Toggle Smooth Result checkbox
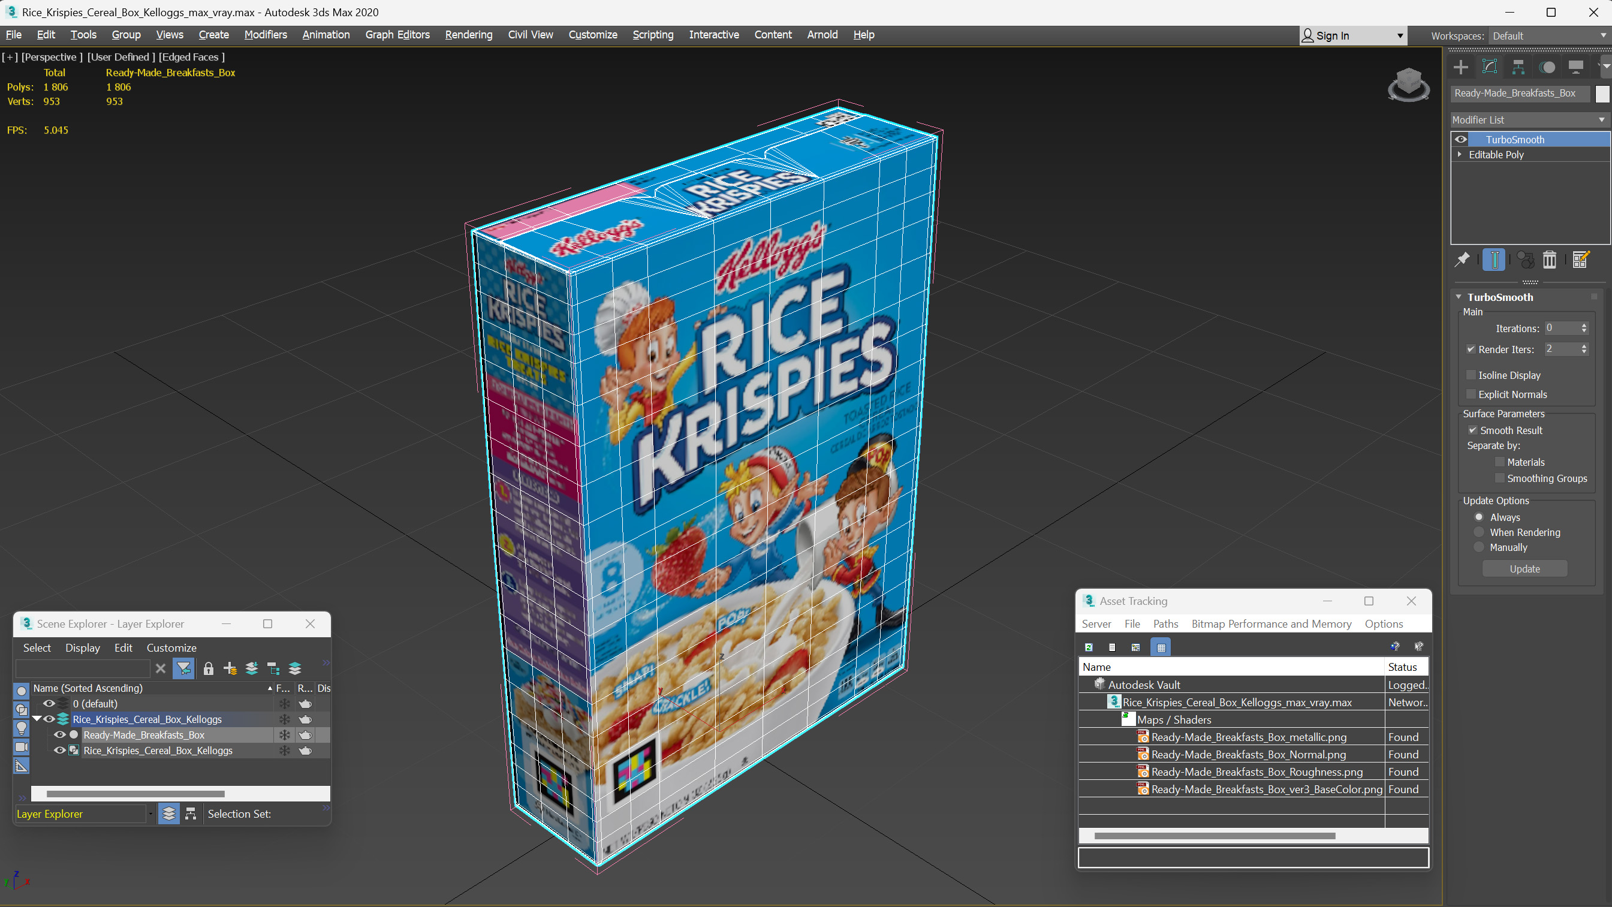Image resolution: width=1612 pixels, height=907 pixels. pos(1472,430)
